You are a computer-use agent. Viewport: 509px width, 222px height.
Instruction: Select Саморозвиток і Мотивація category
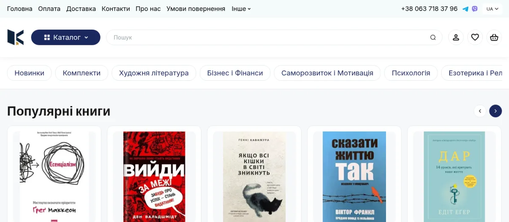point(327,73)
